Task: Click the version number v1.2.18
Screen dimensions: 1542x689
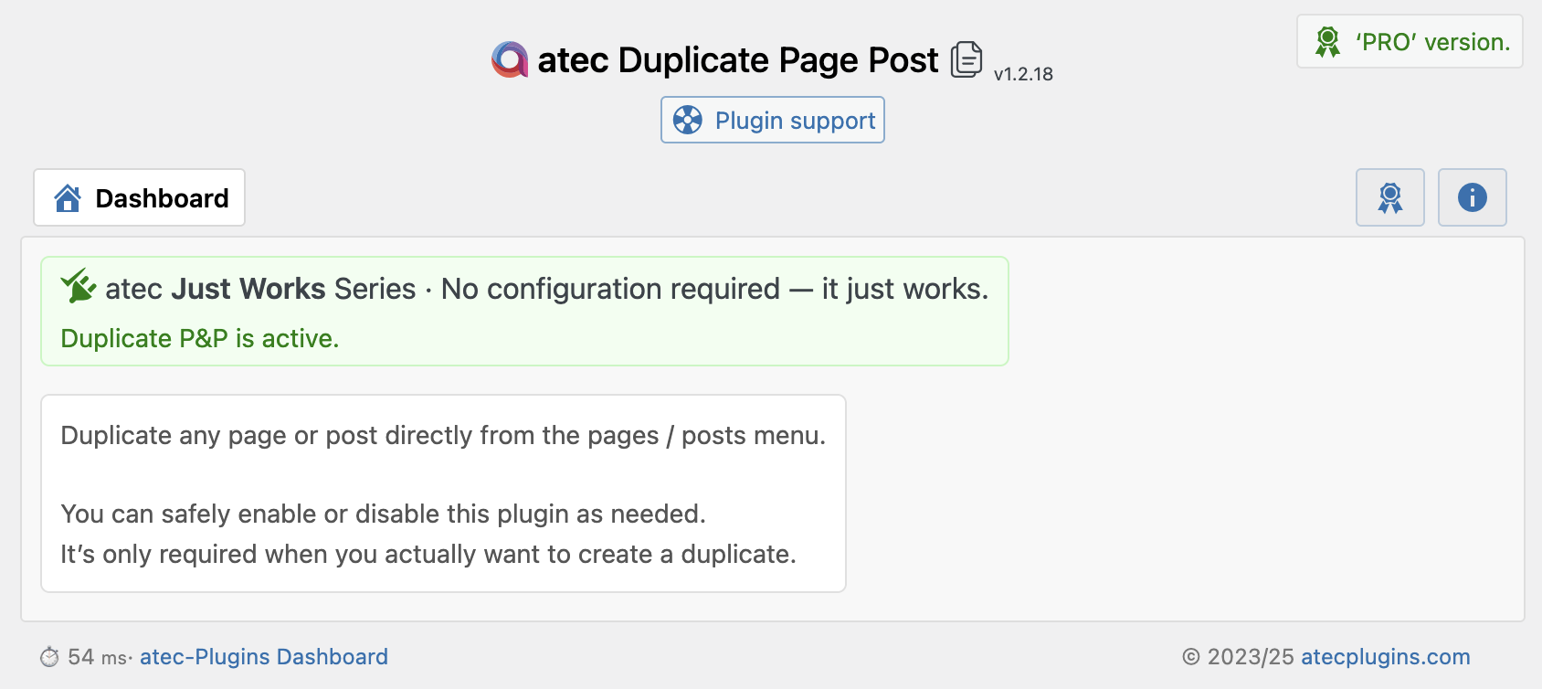Action: pyautogui.click(x=1023, y=74)
